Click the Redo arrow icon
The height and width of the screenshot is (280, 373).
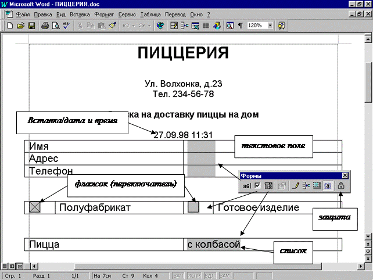(142, 26)
